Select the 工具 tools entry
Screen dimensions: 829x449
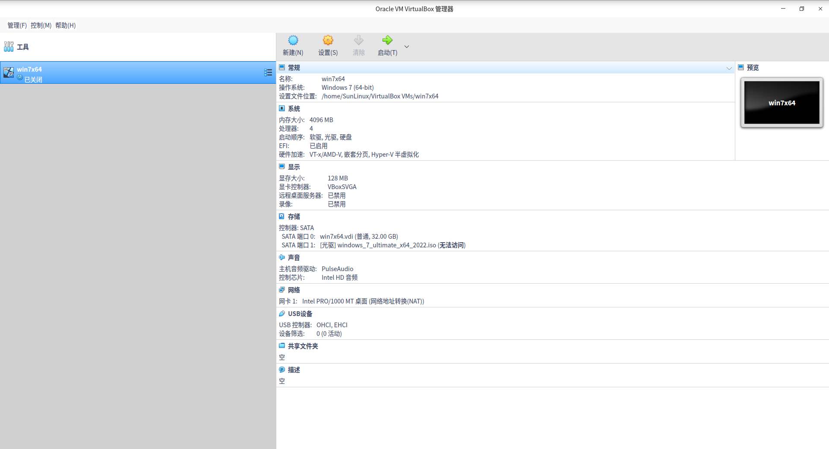pos(138,47)
